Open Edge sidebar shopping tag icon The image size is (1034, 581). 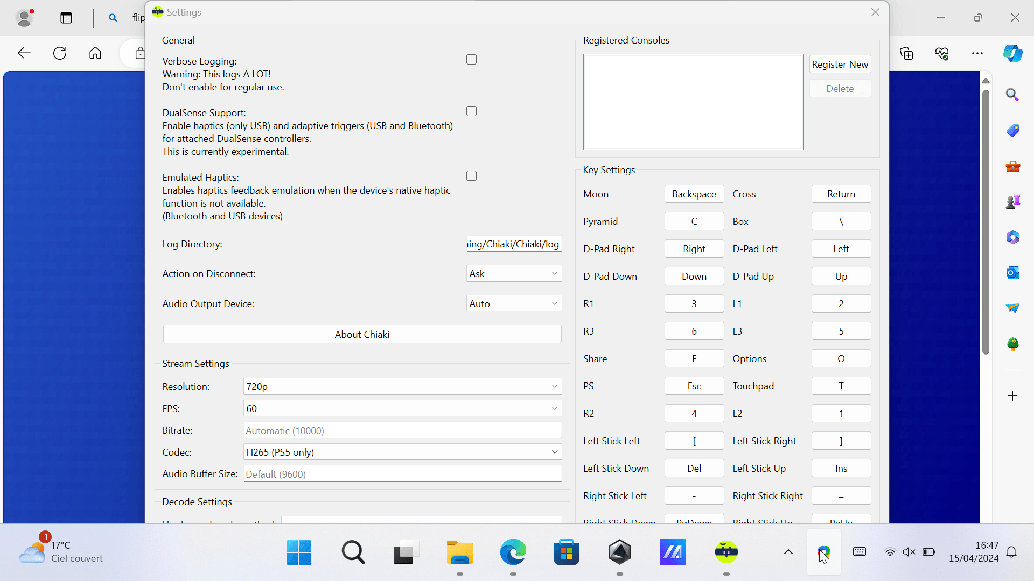(x=1013, y=131)
